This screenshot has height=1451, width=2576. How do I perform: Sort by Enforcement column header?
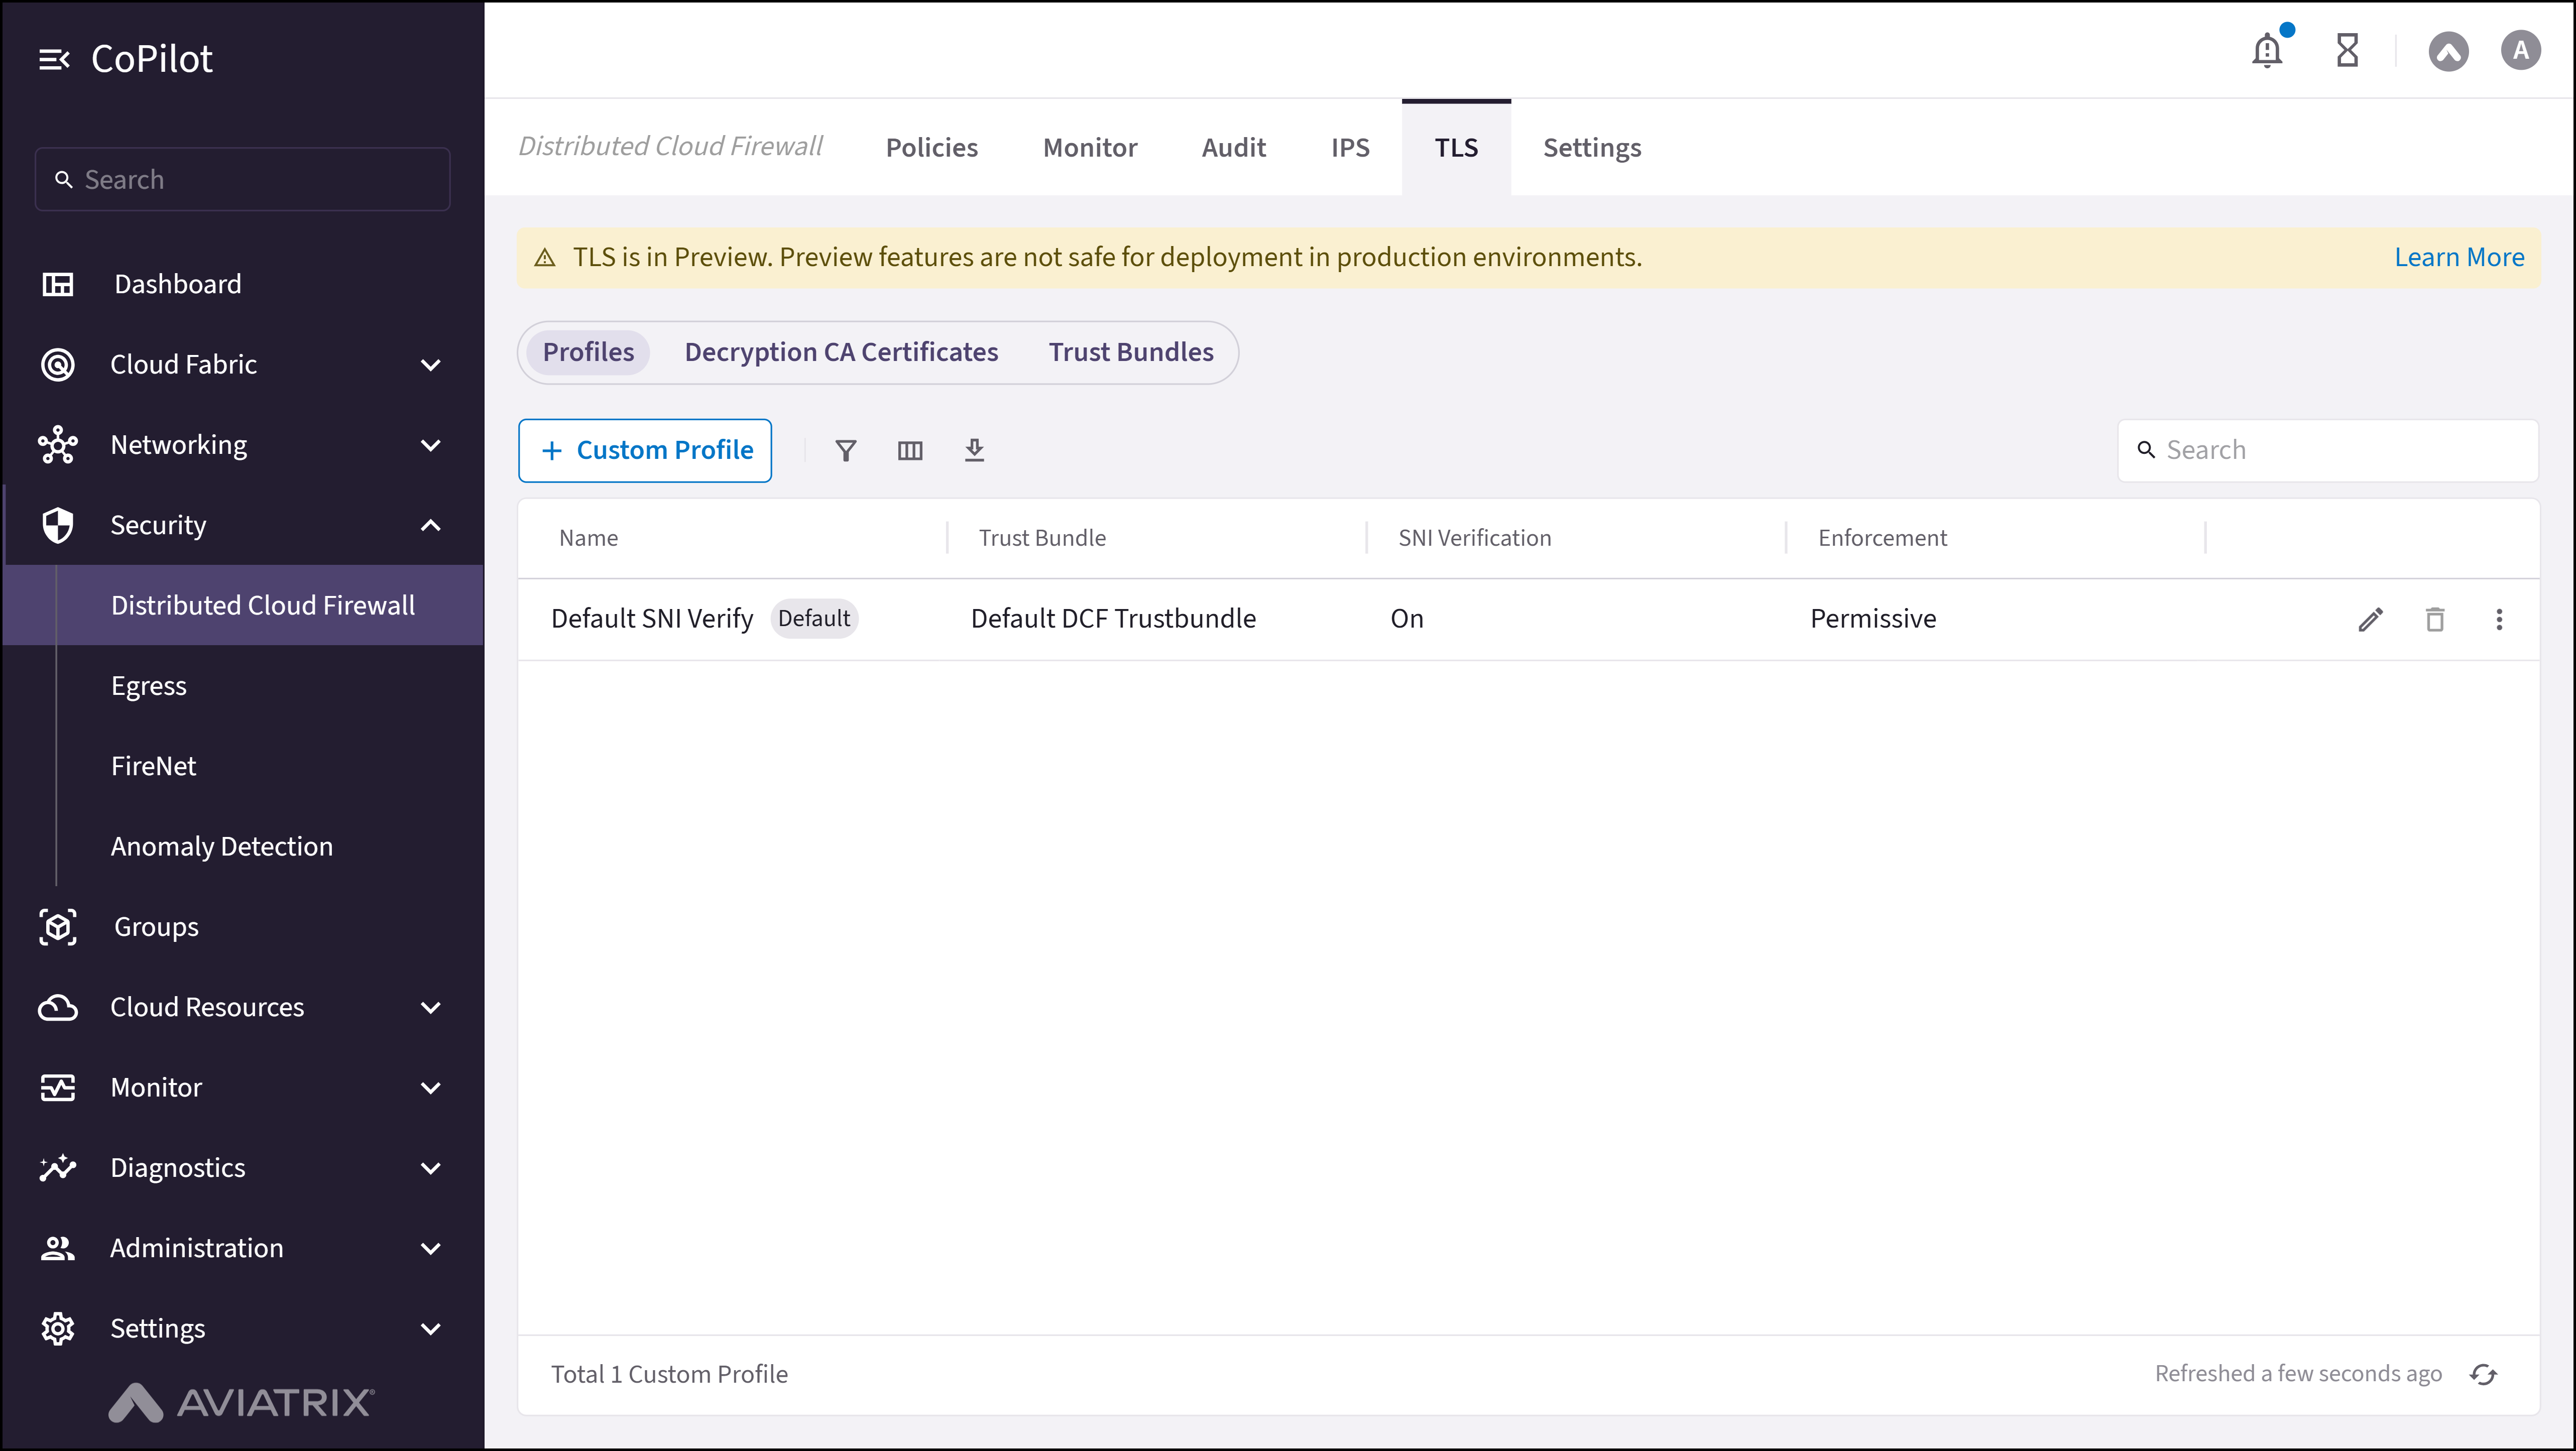1882,539
